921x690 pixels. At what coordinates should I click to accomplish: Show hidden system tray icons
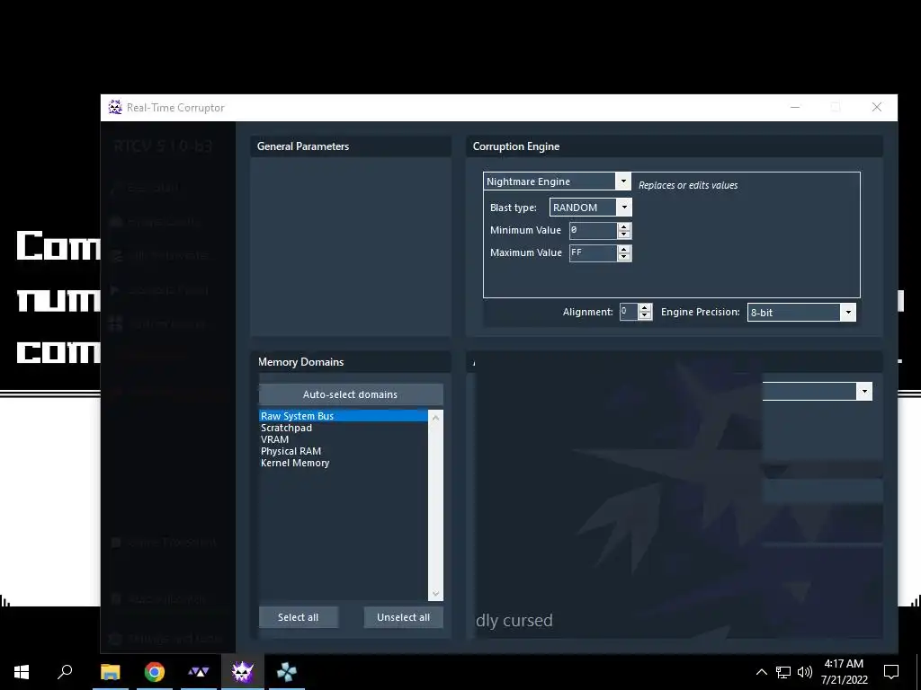pyautogui.click(x=761, y=672)
